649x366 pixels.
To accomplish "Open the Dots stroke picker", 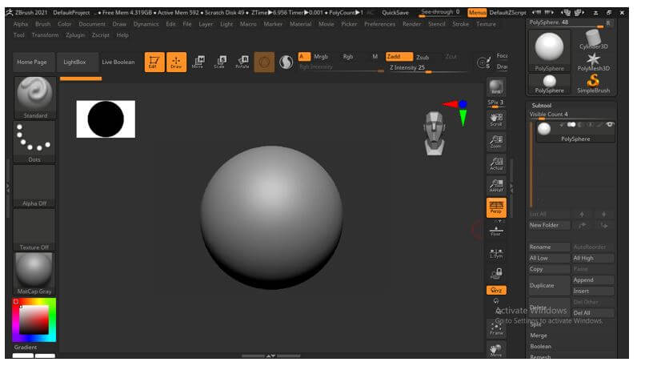I will click(34, 142).
